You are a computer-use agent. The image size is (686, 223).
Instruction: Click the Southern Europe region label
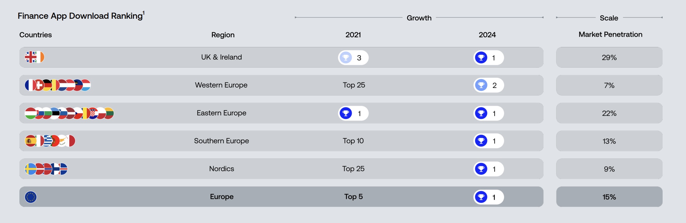tap(221, 141)
